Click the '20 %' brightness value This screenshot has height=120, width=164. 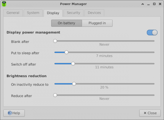click(x=104, y=87)
